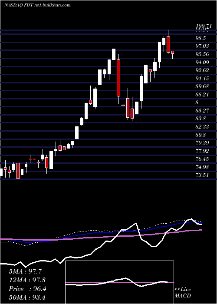Click the Price : 96.4 readout
Viewport: 217px width, 304px height.
tap(27, 289)
